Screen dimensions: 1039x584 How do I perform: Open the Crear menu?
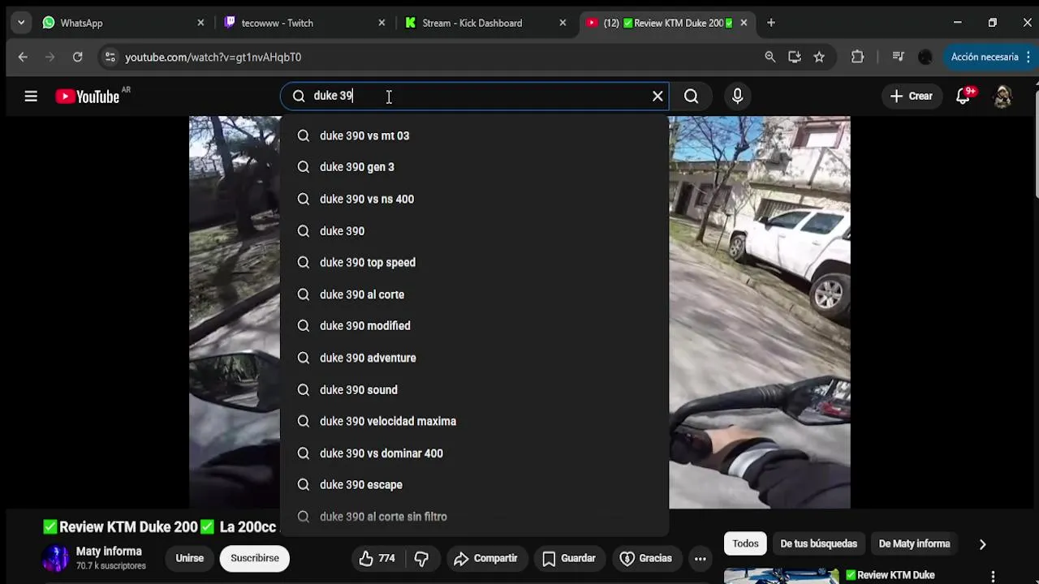pyautogui.click(x=912, y=96)
